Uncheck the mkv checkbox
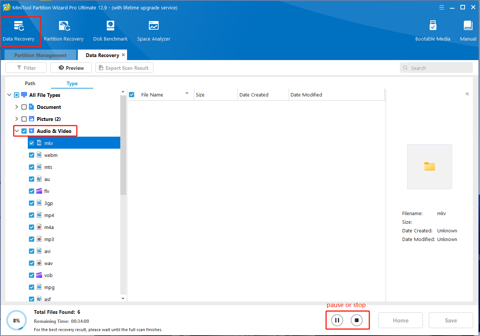 tap(32, 143)
